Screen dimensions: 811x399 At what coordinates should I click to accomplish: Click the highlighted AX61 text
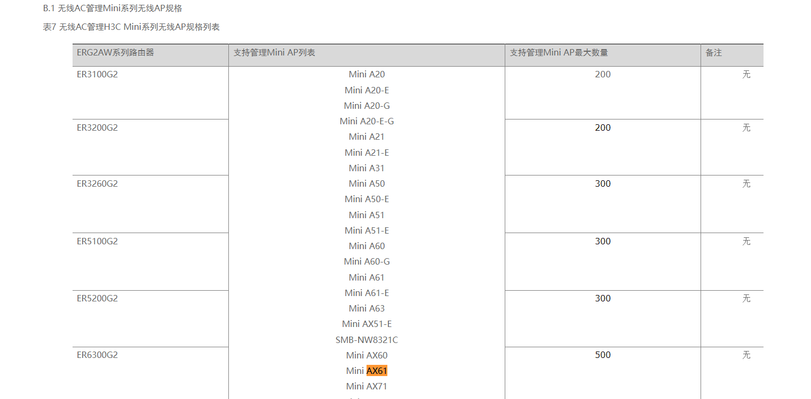click(x=377, y=371)
